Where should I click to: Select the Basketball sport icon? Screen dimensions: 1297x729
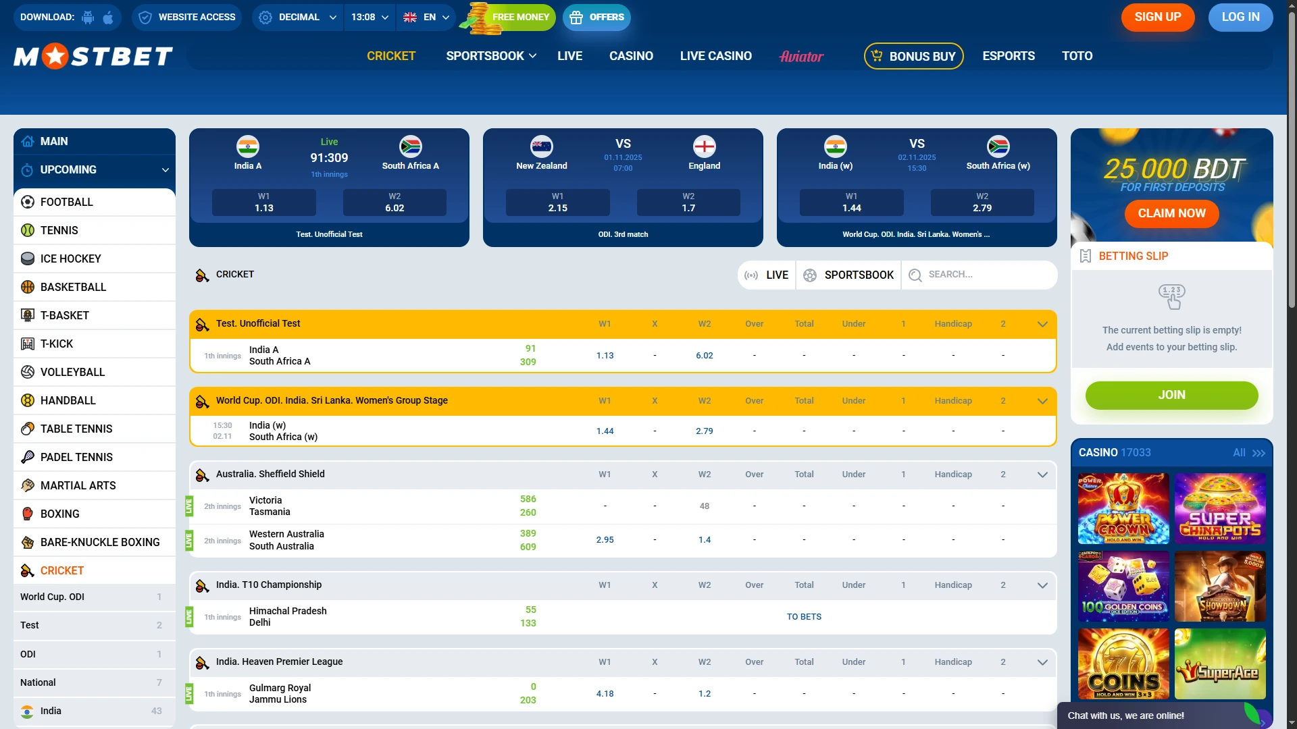click(27, 287)
